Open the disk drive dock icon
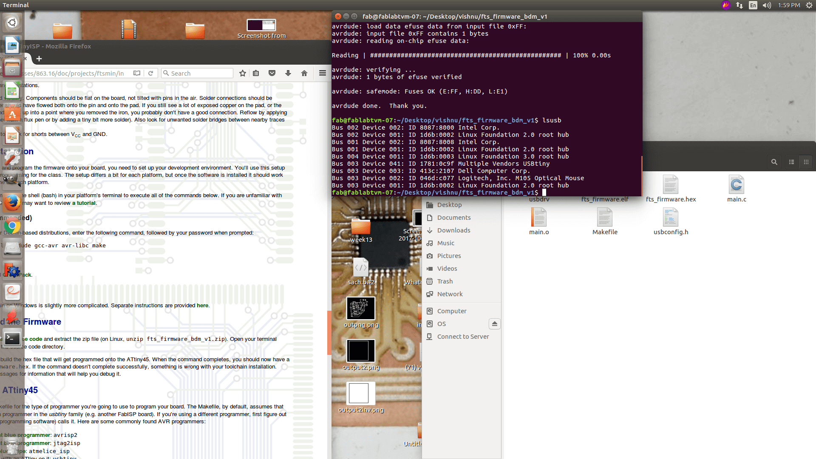Viewport: 816px width, 459px height. click(x=12, y=248)
